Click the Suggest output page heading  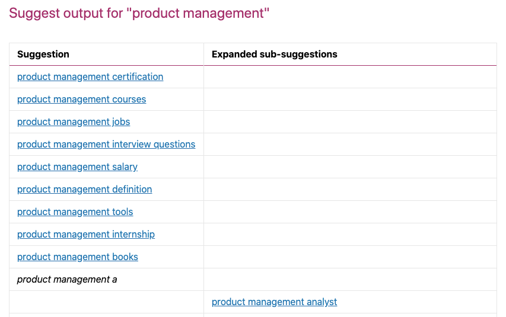point(139,13)
